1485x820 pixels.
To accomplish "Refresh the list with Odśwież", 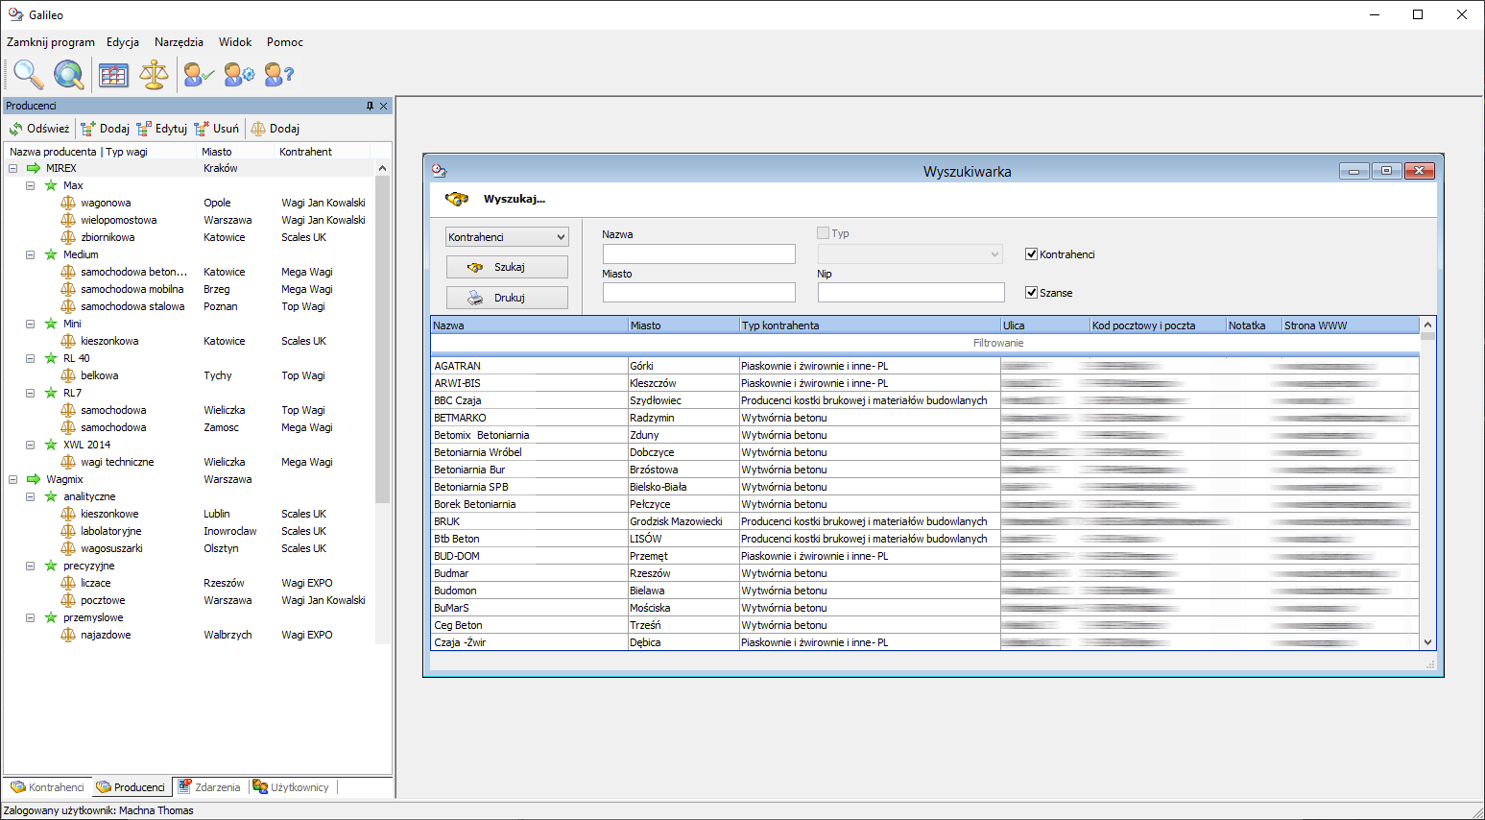I will (x=39, y=129).
